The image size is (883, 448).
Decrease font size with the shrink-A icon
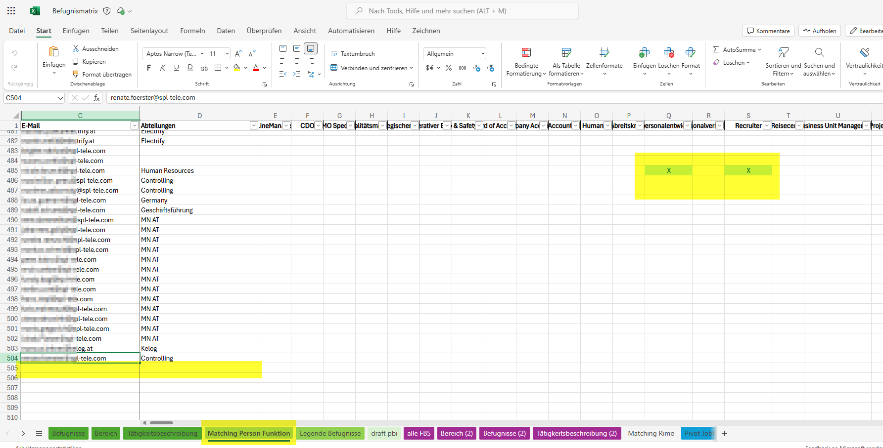(x=252, y=53)
